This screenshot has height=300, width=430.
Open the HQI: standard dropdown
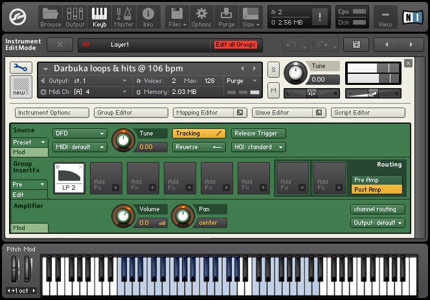coord(258,147)
